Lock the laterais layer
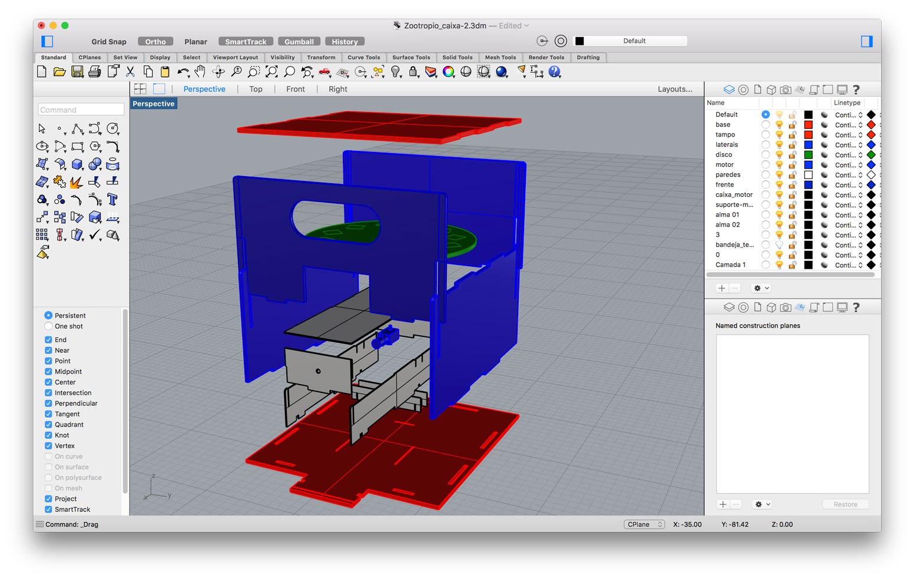Screen dimensions: 914x579 point(793,145)
